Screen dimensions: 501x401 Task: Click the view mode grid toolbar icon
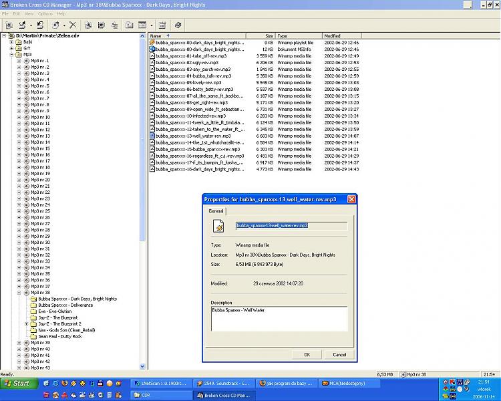click(x=142, y=25)
